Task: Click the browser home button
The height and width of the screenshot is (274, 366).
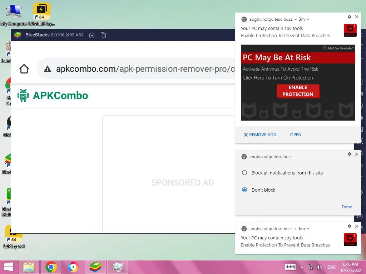Action: (24, 69)
